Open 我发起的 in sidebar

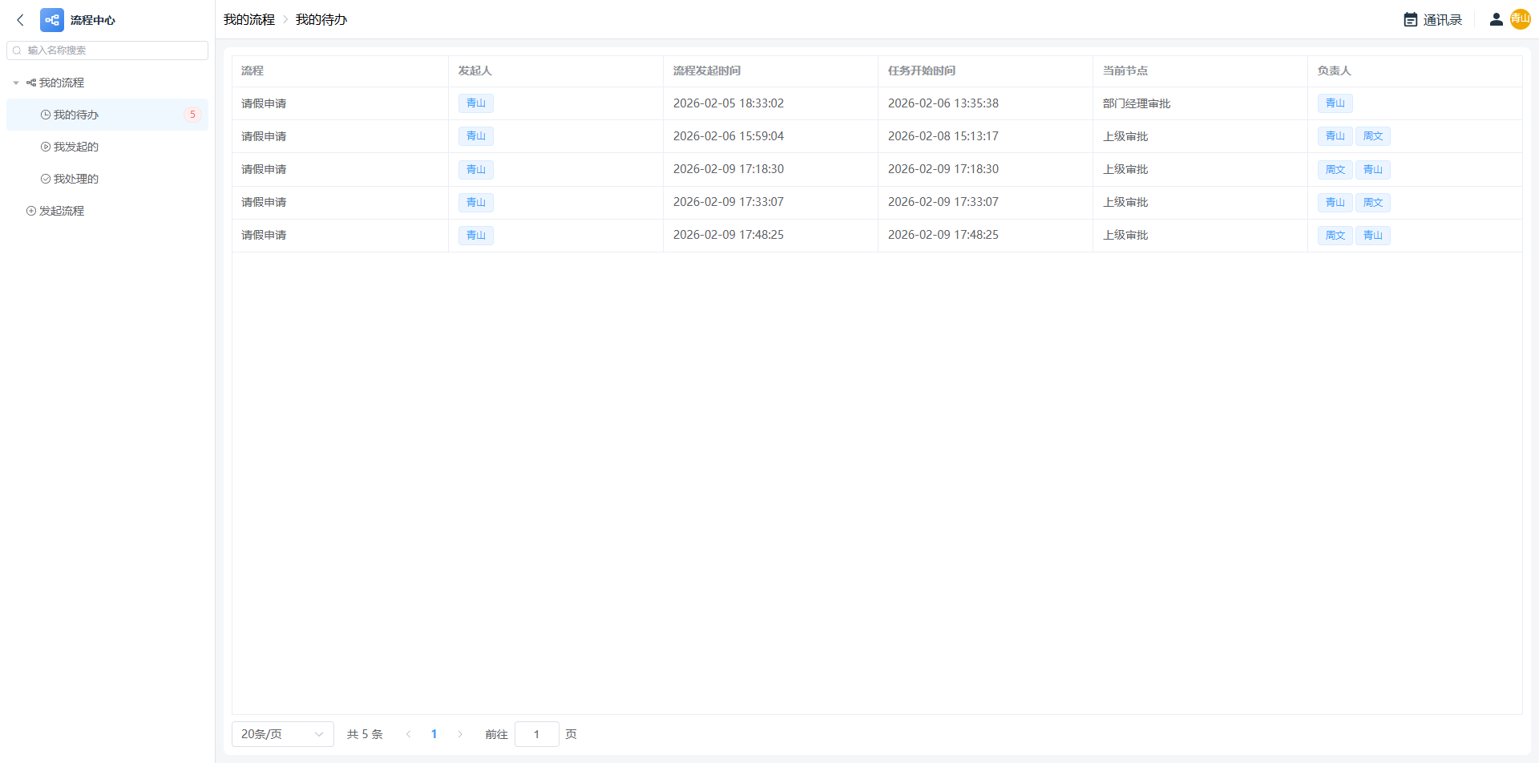coord(75,147)
